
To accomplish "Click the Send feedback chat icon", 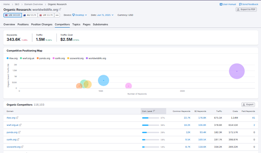I will point(241,4).
